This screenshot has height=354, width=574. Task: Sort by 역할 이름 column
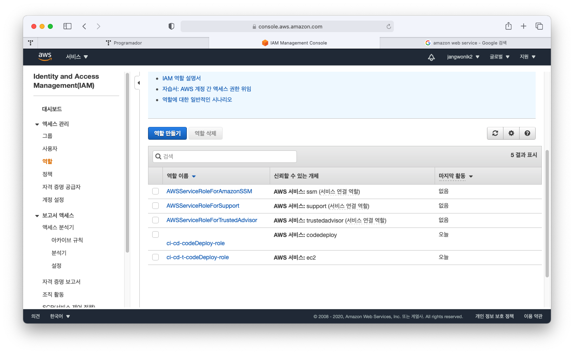click(181, 176)
